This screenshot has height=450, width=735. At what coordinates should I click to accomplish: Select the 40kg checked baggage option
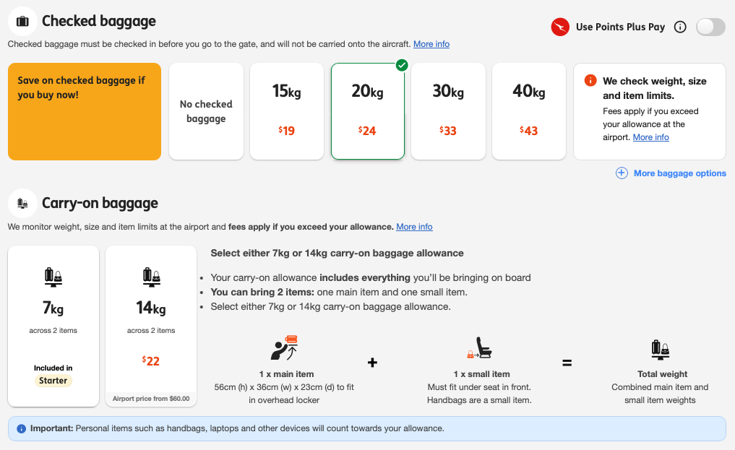click(528, 110)
